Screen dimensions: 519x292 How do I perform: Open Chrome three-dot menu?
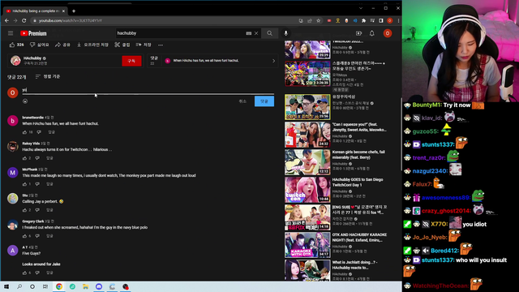(x=398, y=20)
